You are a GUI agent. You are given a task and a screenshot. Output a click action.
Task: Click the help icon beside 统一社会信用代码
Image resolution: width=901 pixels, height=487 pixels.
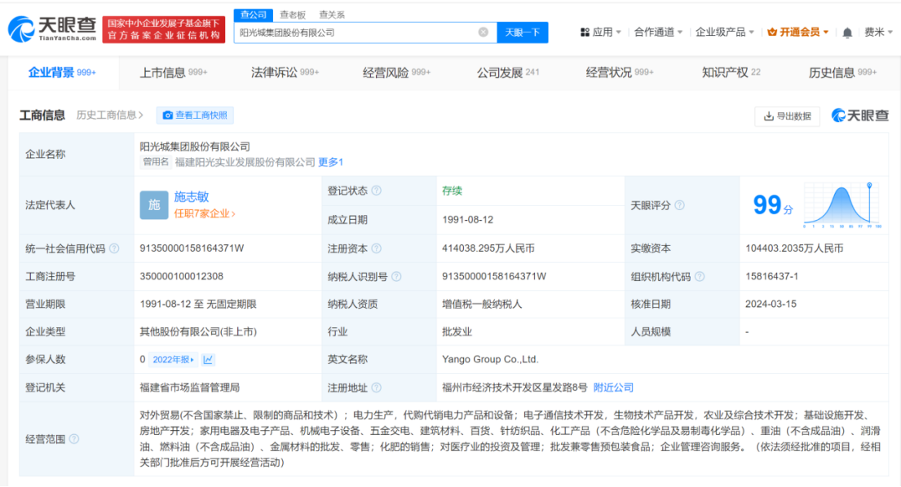114,248
